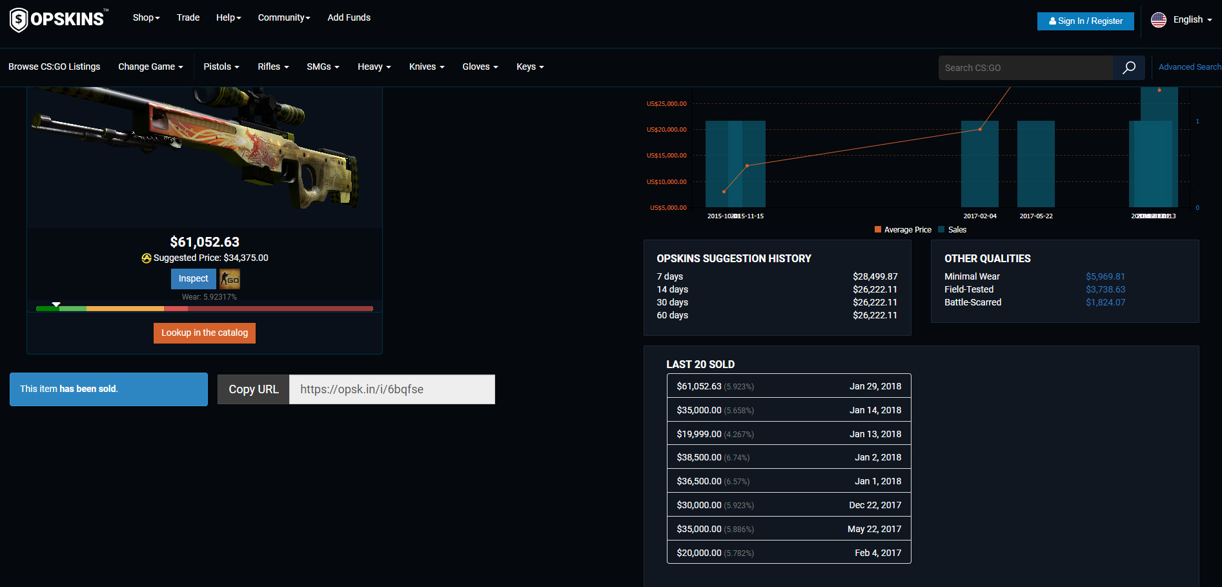Click the 2017-05-22 sales bar in chart
Screen dimensions: 1222x587
[x=1036, y=164]
